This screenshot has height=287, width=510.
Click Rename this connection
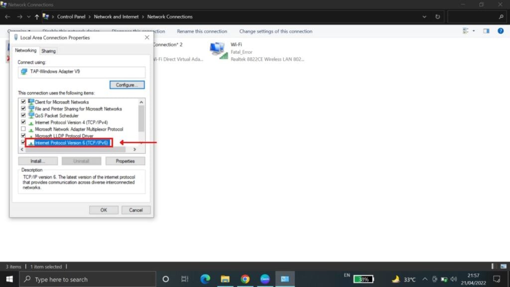(202, 31)
